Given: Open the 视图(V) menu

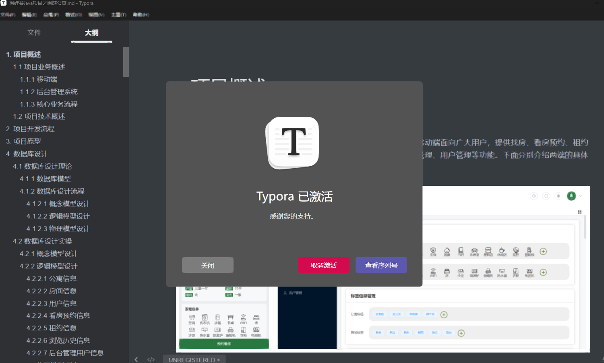Looking at the screenshot, I should point(96,15).
